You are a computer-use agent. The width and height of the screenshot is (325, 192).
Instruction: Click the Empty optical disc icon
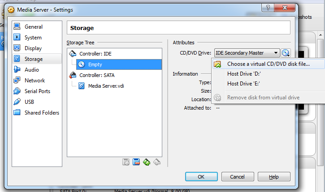[82, 64]
